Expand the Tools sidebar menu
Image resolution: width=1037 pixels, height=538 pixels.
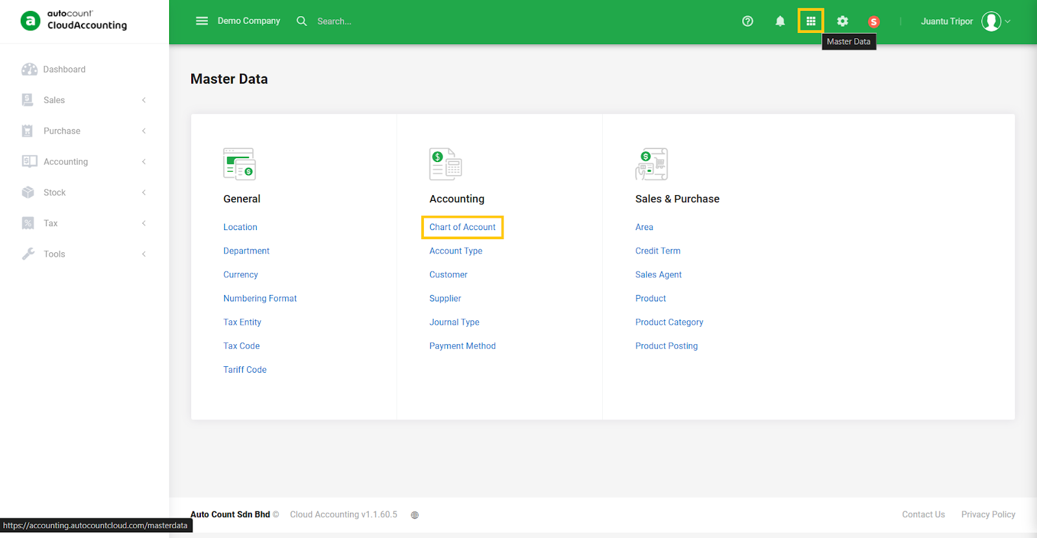(84, 254)
